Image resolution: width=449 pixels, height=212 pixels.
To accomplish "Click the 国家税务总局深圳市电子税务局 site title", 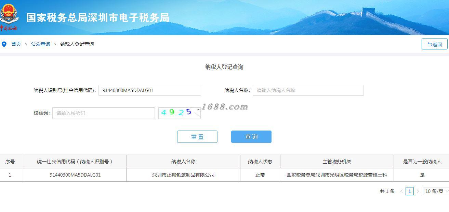I will click(98, 18).
